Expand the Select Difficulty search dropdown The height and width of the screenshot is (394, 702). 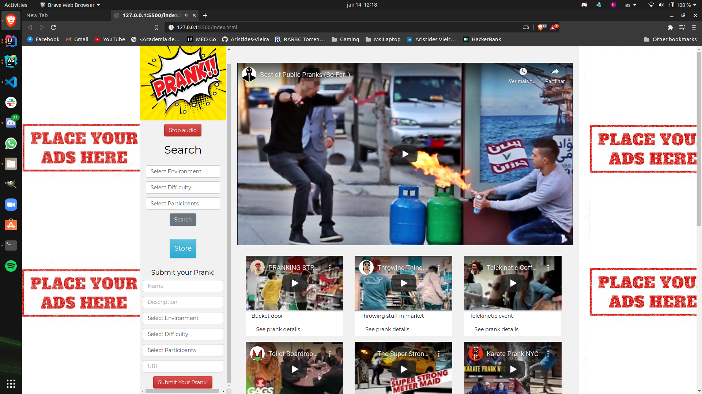(x=183, y=188)
